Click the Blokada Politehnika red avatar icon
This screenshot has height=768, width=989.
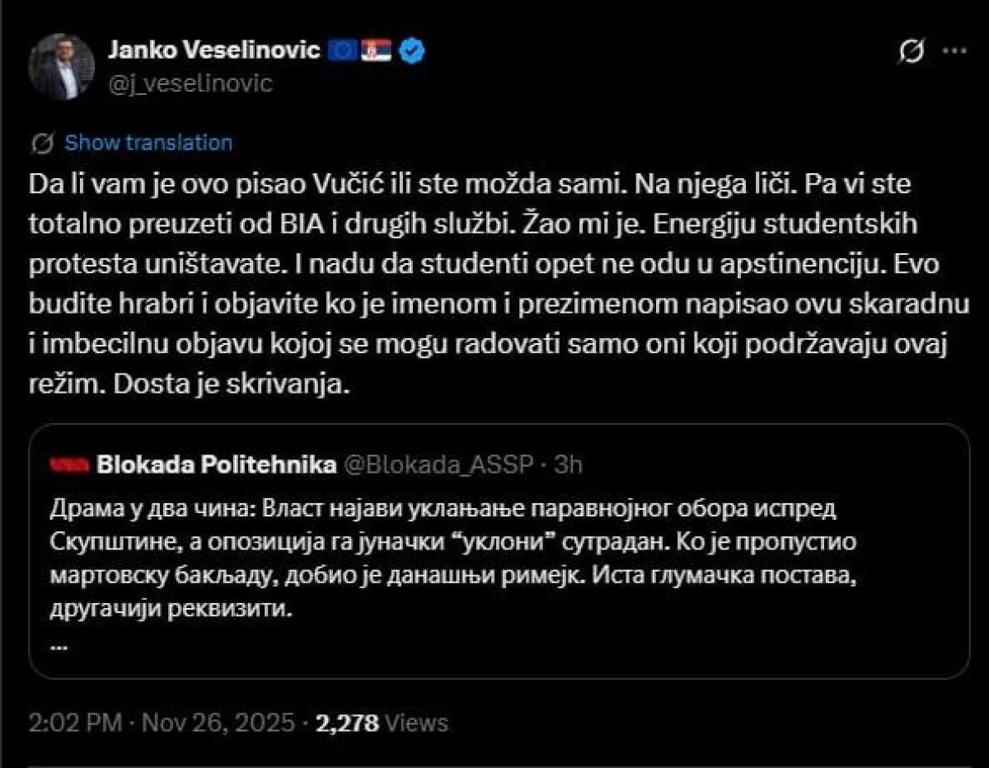[70, 465]
